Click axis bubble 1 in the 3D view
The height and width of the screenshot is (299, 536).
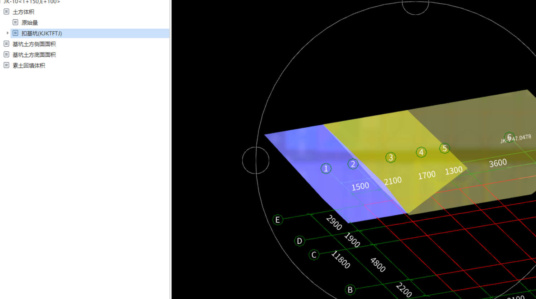(326, 169)
